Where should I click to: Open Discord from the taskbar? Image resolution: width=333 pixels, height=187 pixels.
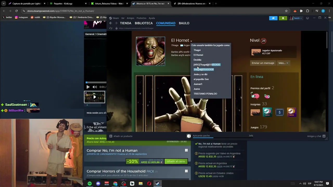pyautogui.click(x=98, y=184)
